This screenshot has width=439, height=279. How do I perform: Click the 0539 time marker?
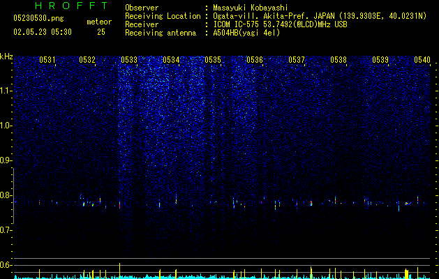click(380, 59)
